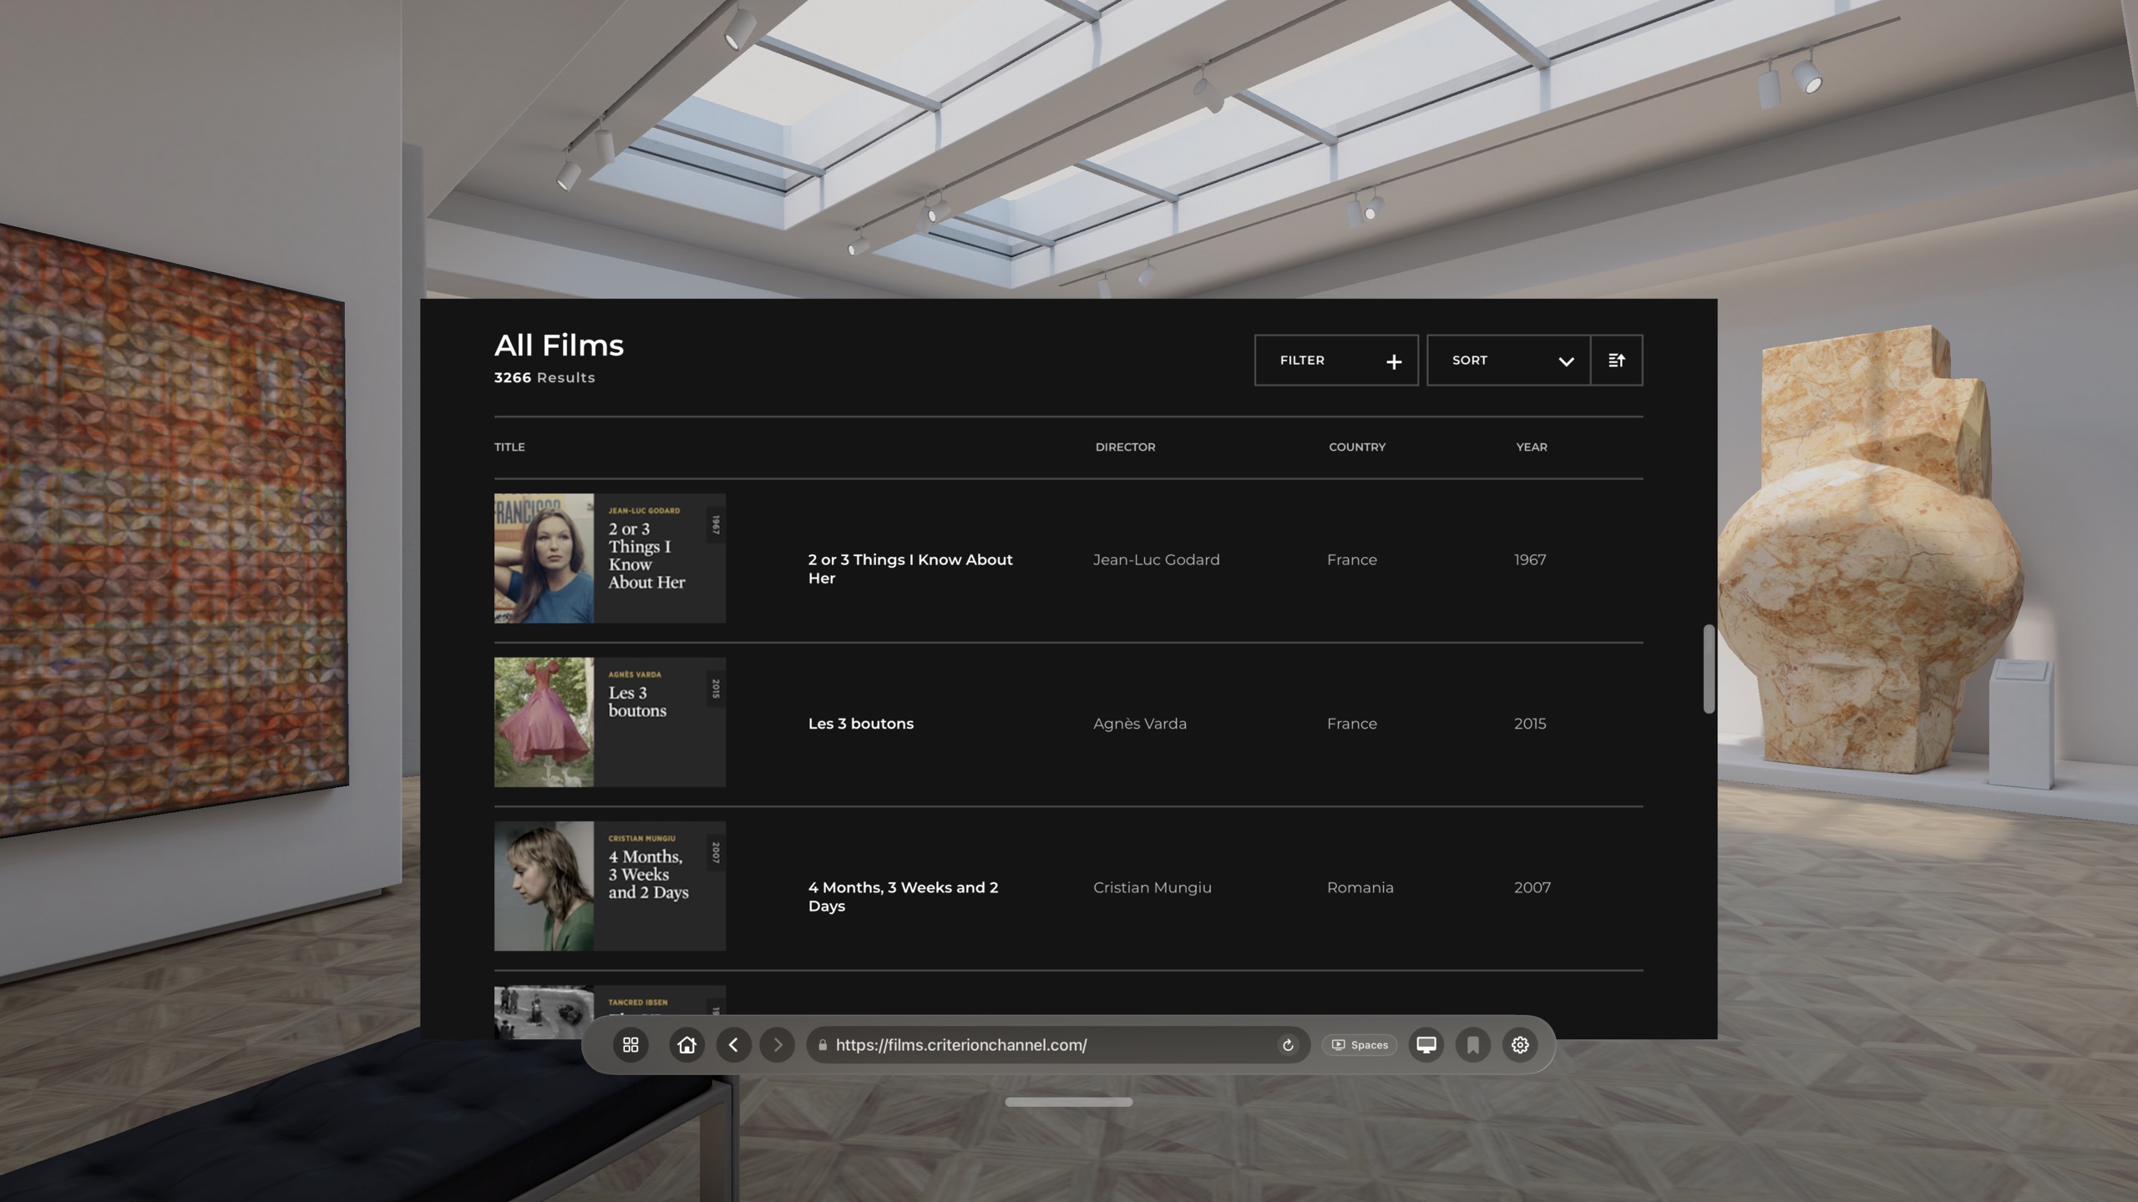The image size is (2138, 1202).
Task: Click year 2015 cell
Action: click(1530, 724)
